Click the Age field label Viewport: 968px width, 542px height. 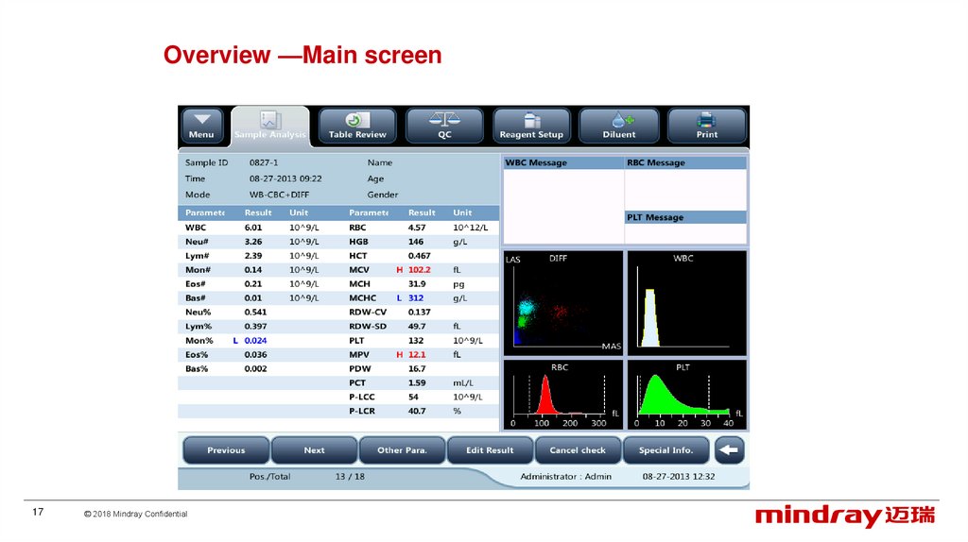point(375,178)
